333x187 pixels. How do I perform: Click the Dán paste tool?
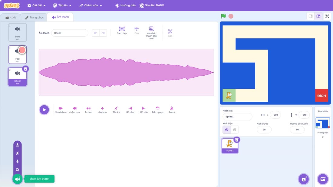[x=137, y=30]
